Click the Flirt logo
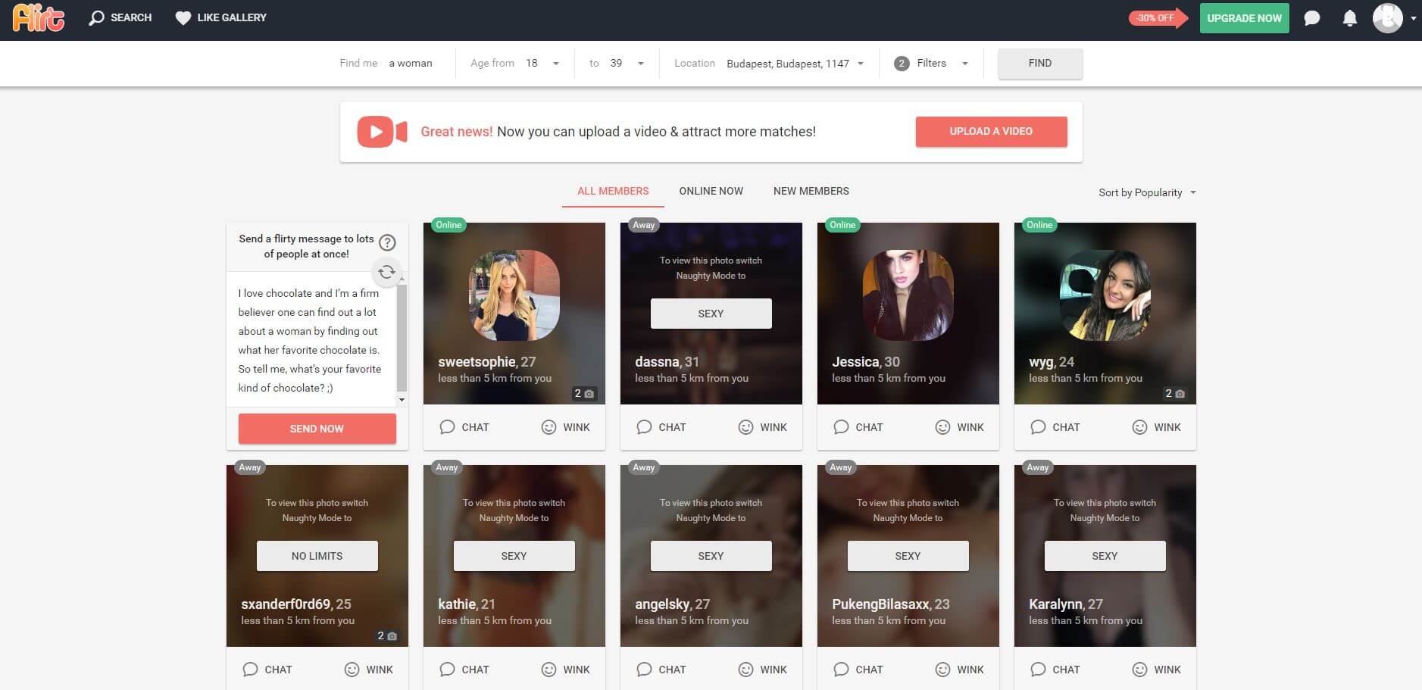Image resolution: width=1422 pixels, height=690 pixels. (x=39, y=17)
